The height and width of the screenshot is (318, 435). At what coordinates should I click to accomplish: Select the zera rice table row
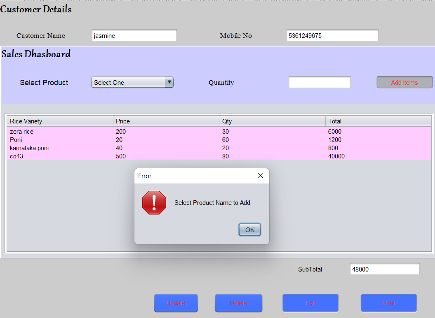pos(62,132)
